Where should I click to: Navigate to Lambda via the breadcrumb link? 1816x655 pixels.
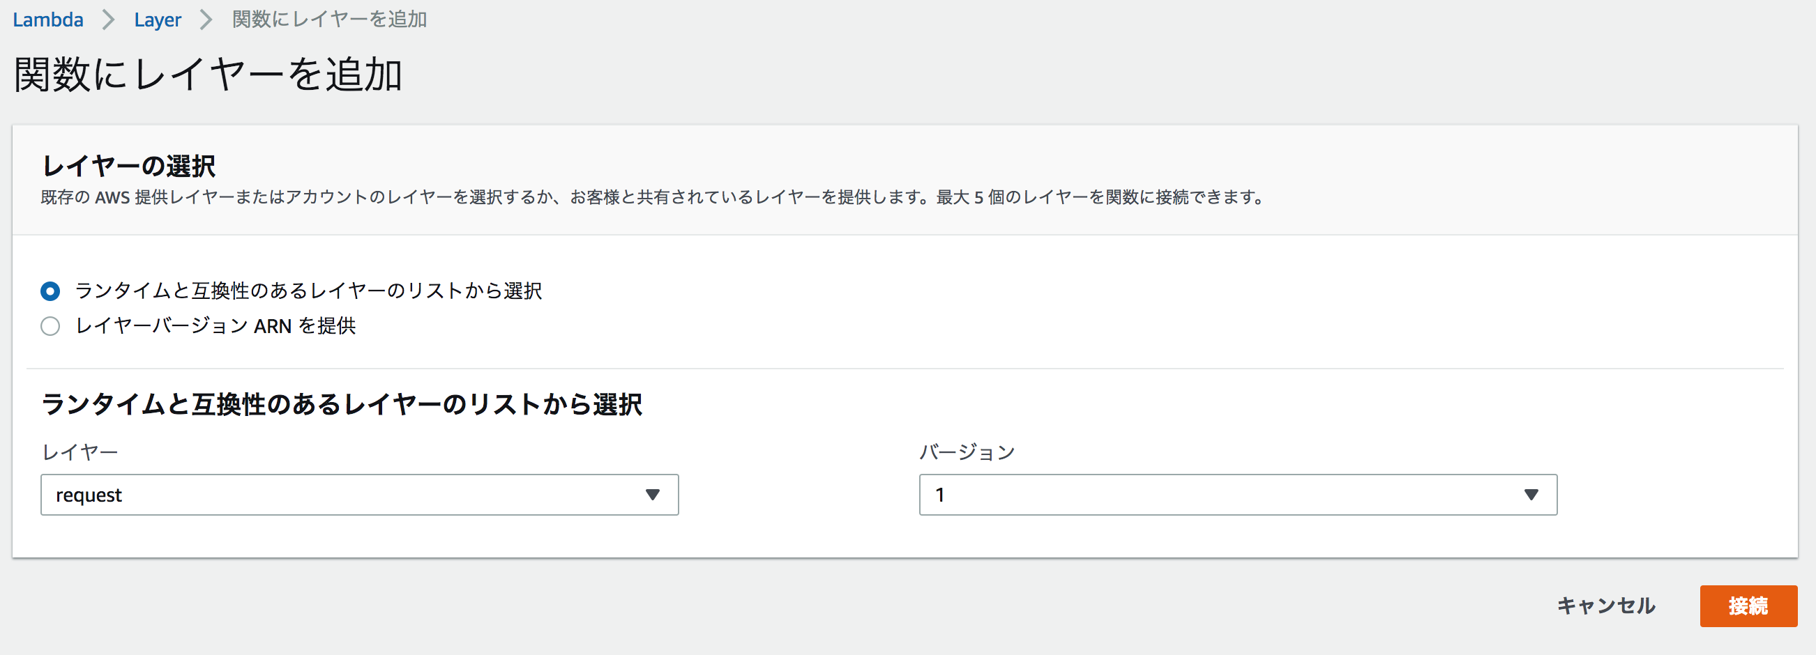coord(47,20)
